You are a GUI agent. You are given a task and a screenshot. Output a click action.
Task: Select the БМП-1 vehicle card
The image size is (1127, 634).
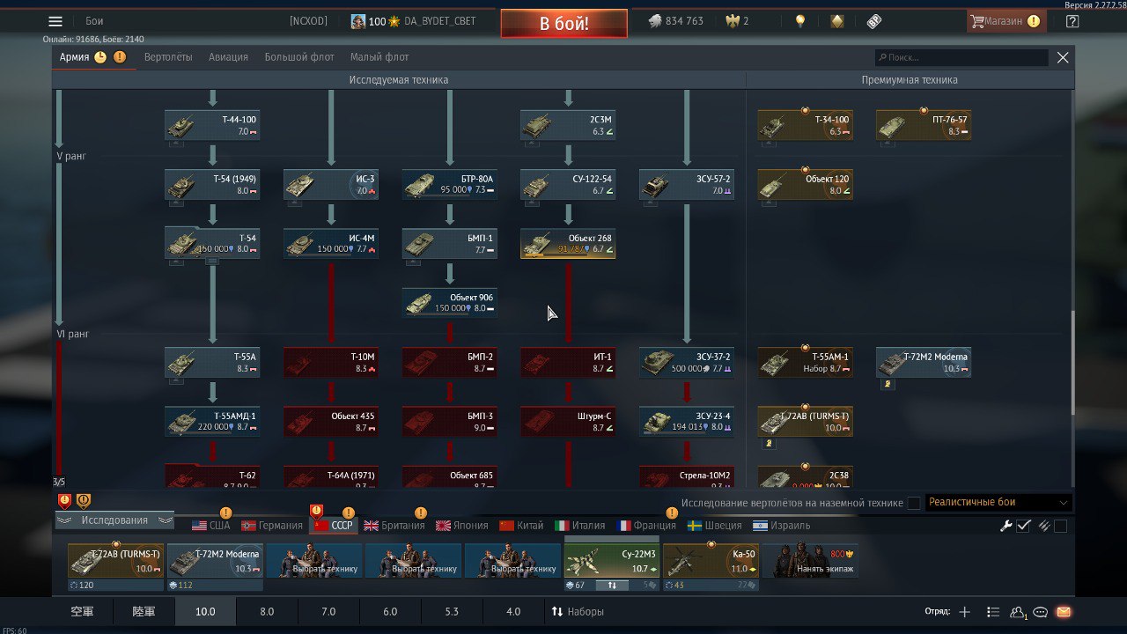pyautogui.click(x=450, y=244)
